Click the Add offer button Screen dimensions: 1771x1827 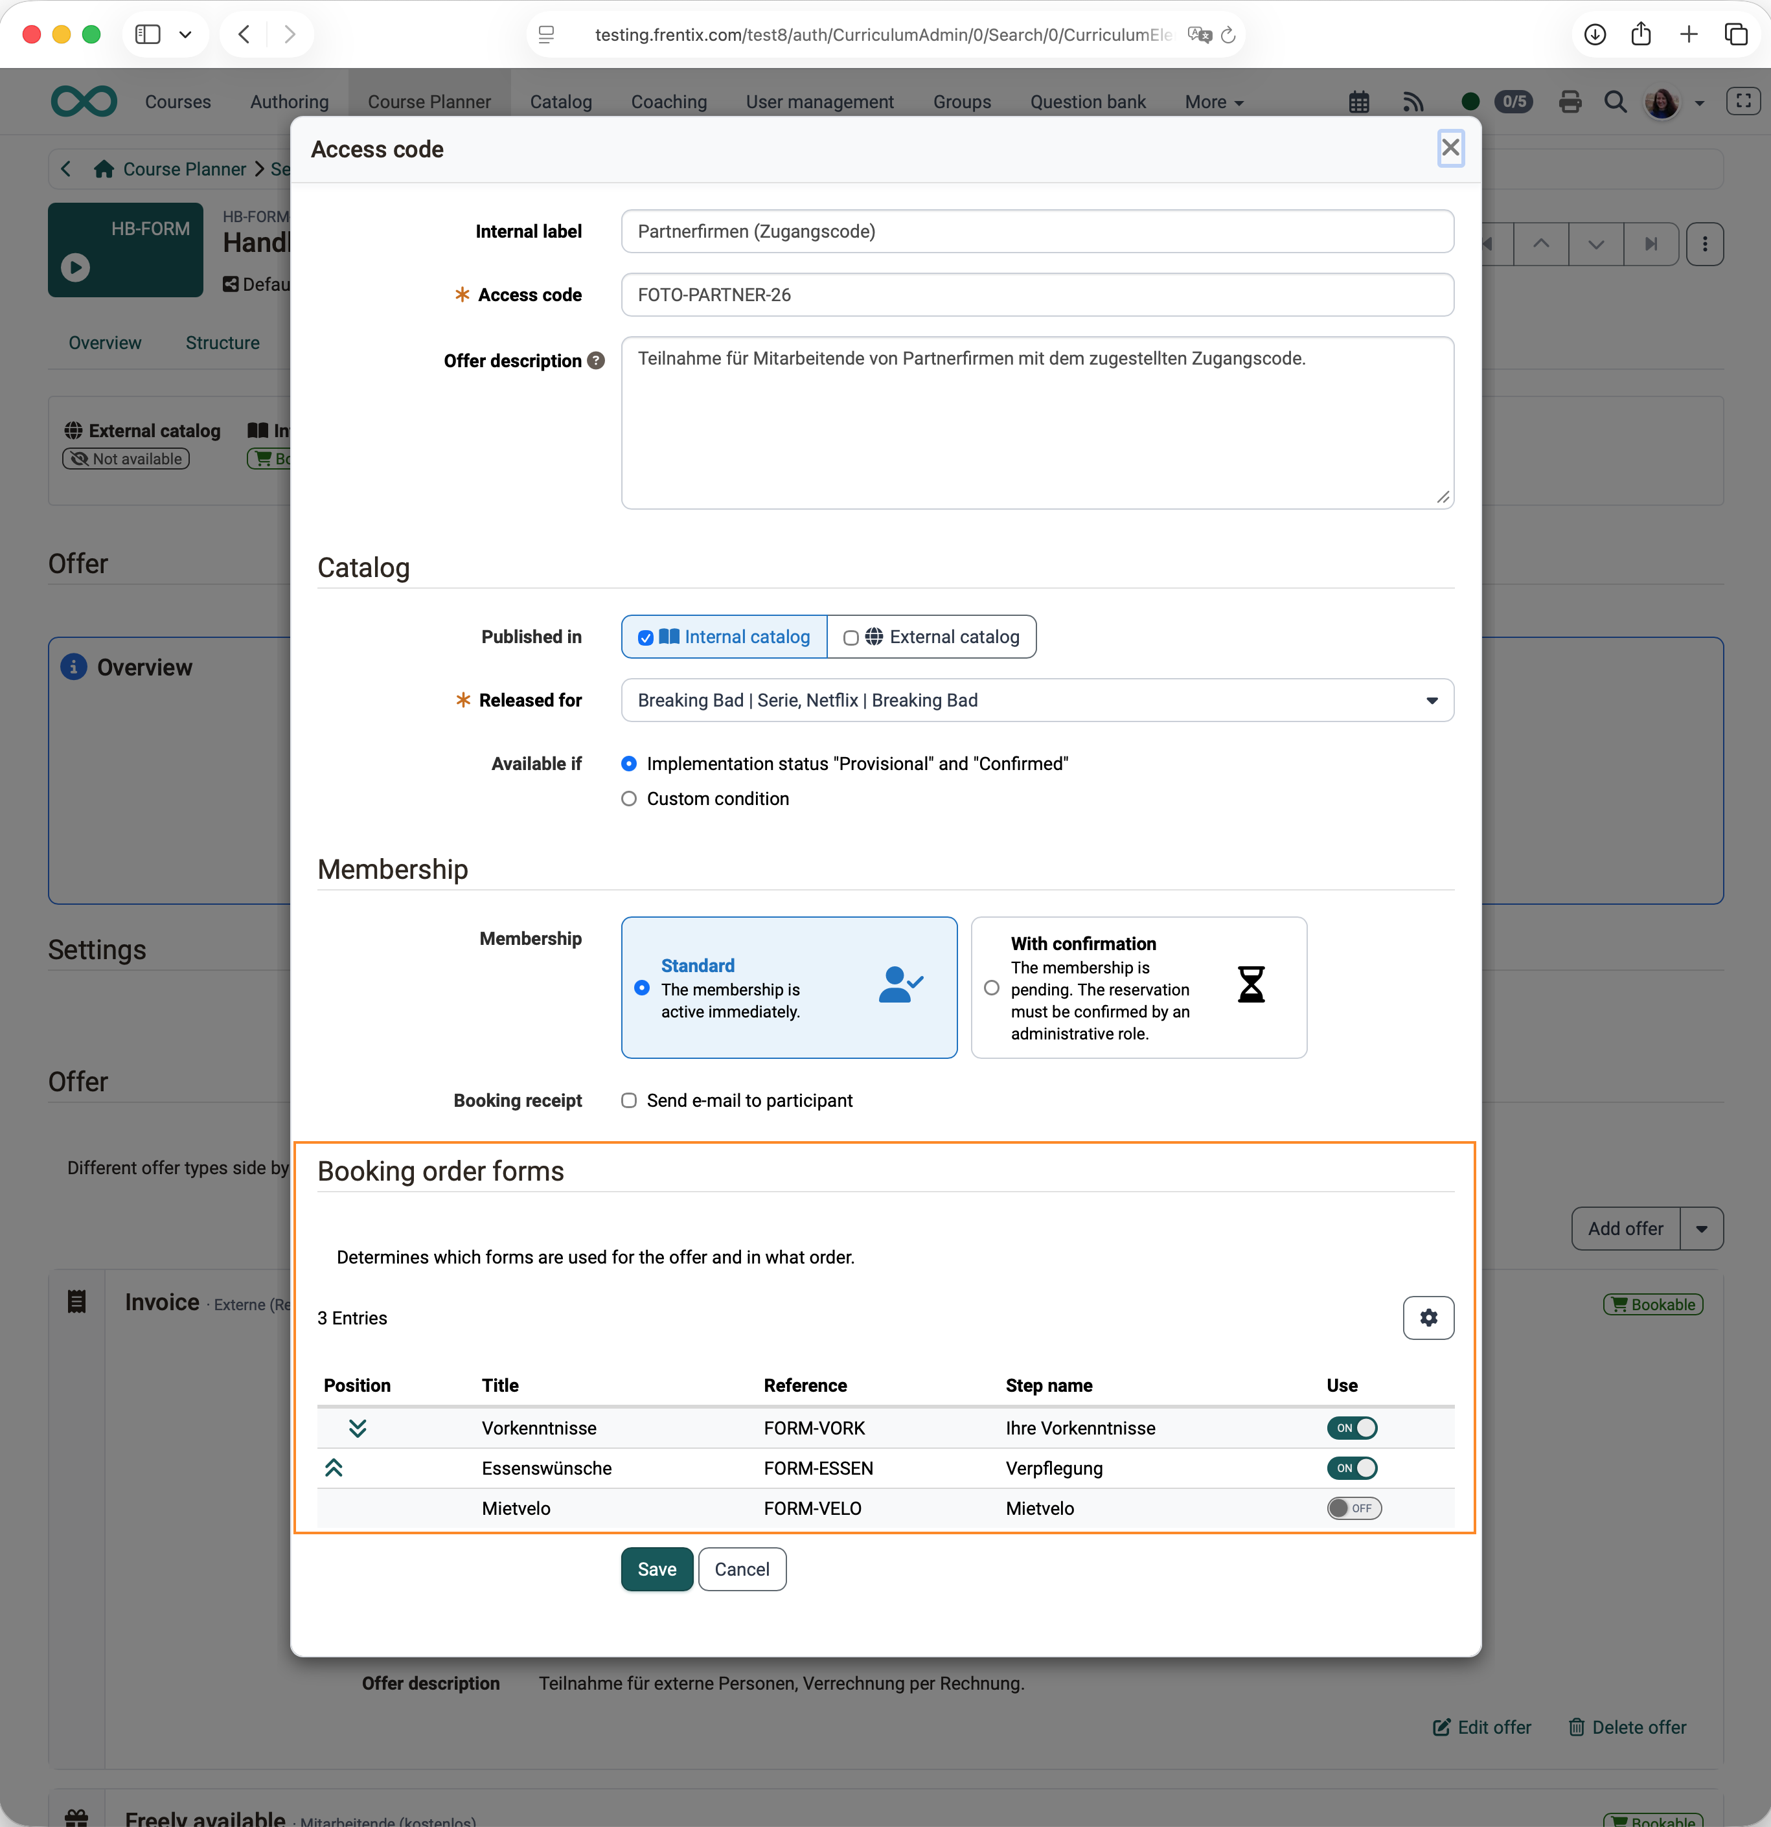click(x=1625, y=1229)
